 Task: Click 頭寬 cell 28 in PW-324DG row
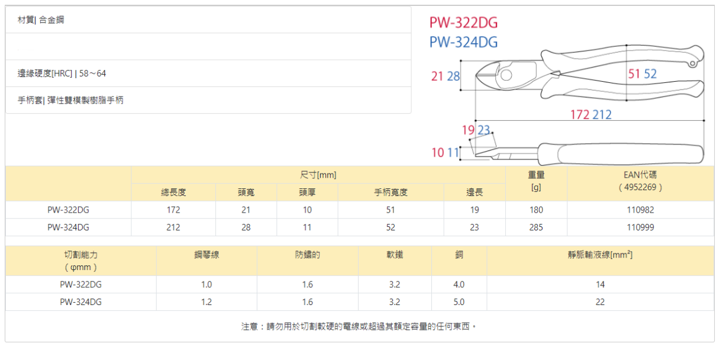pyautogui.click(x=246, y=227)
